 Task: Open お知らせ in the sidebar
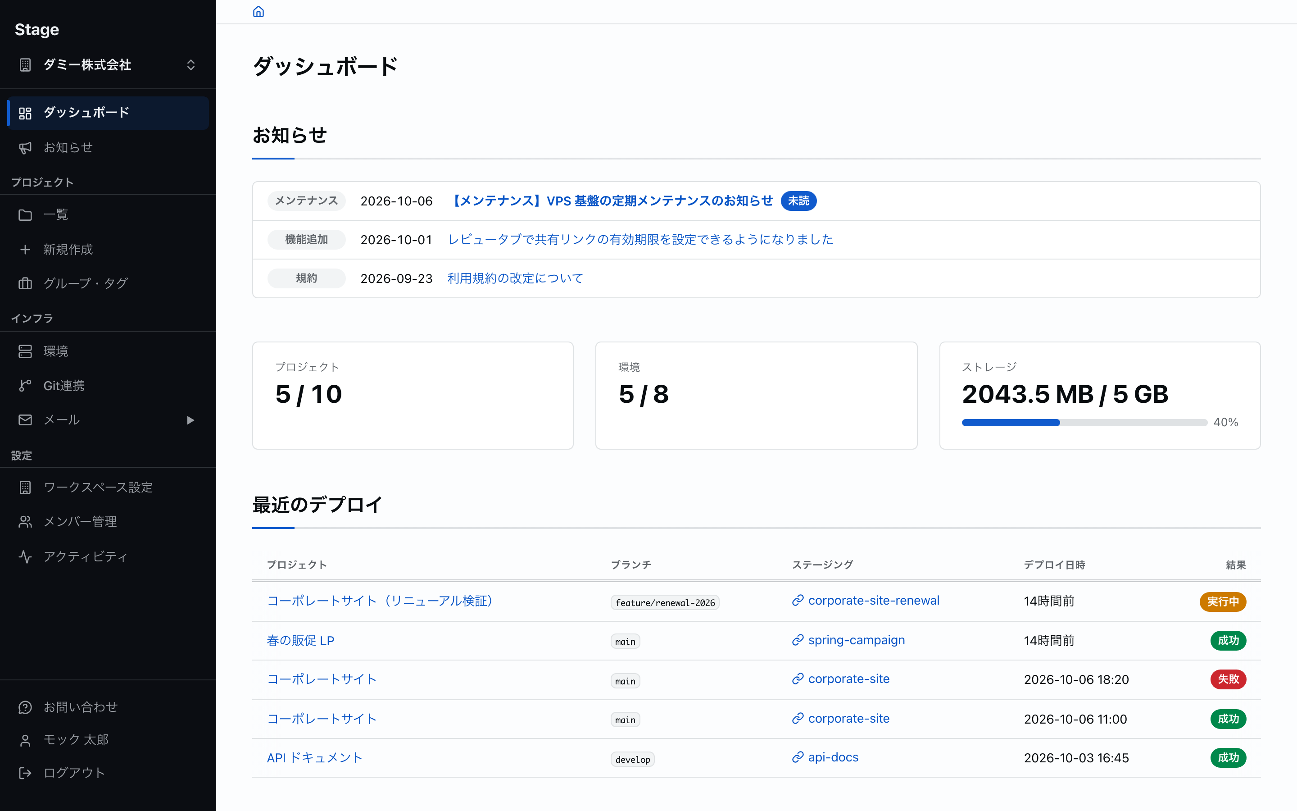coord(108,147)
